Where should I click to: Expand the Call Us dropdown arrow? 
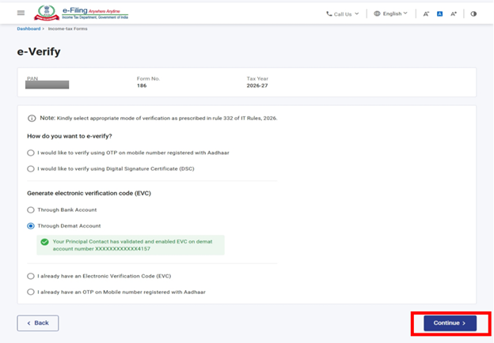click(x=357, y=13)
